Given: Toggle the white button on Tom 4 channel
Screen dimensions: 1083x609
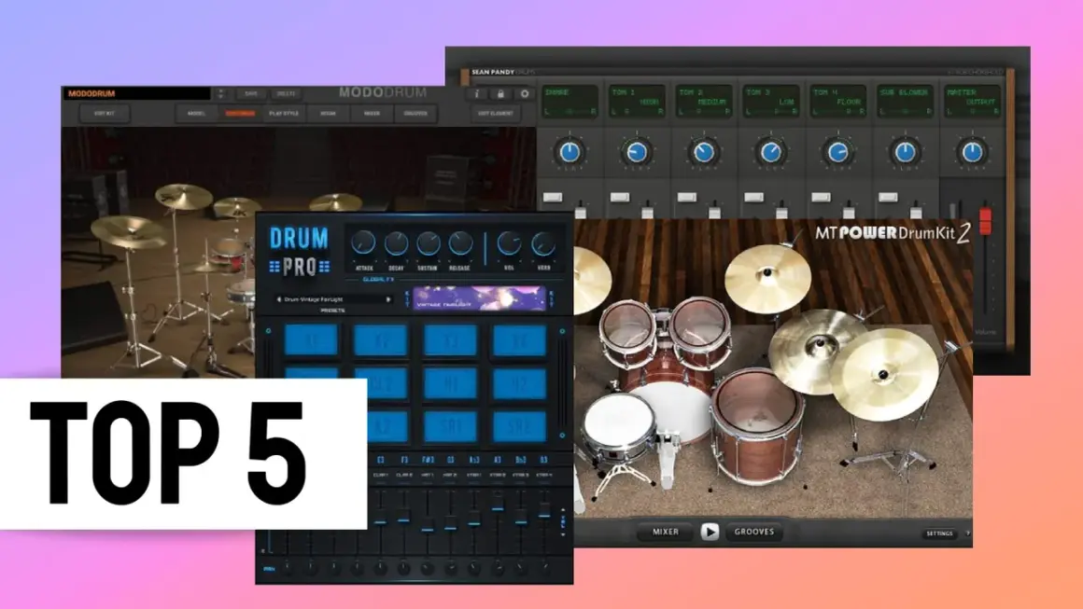Looking at the screenshot, I should 821,198.
